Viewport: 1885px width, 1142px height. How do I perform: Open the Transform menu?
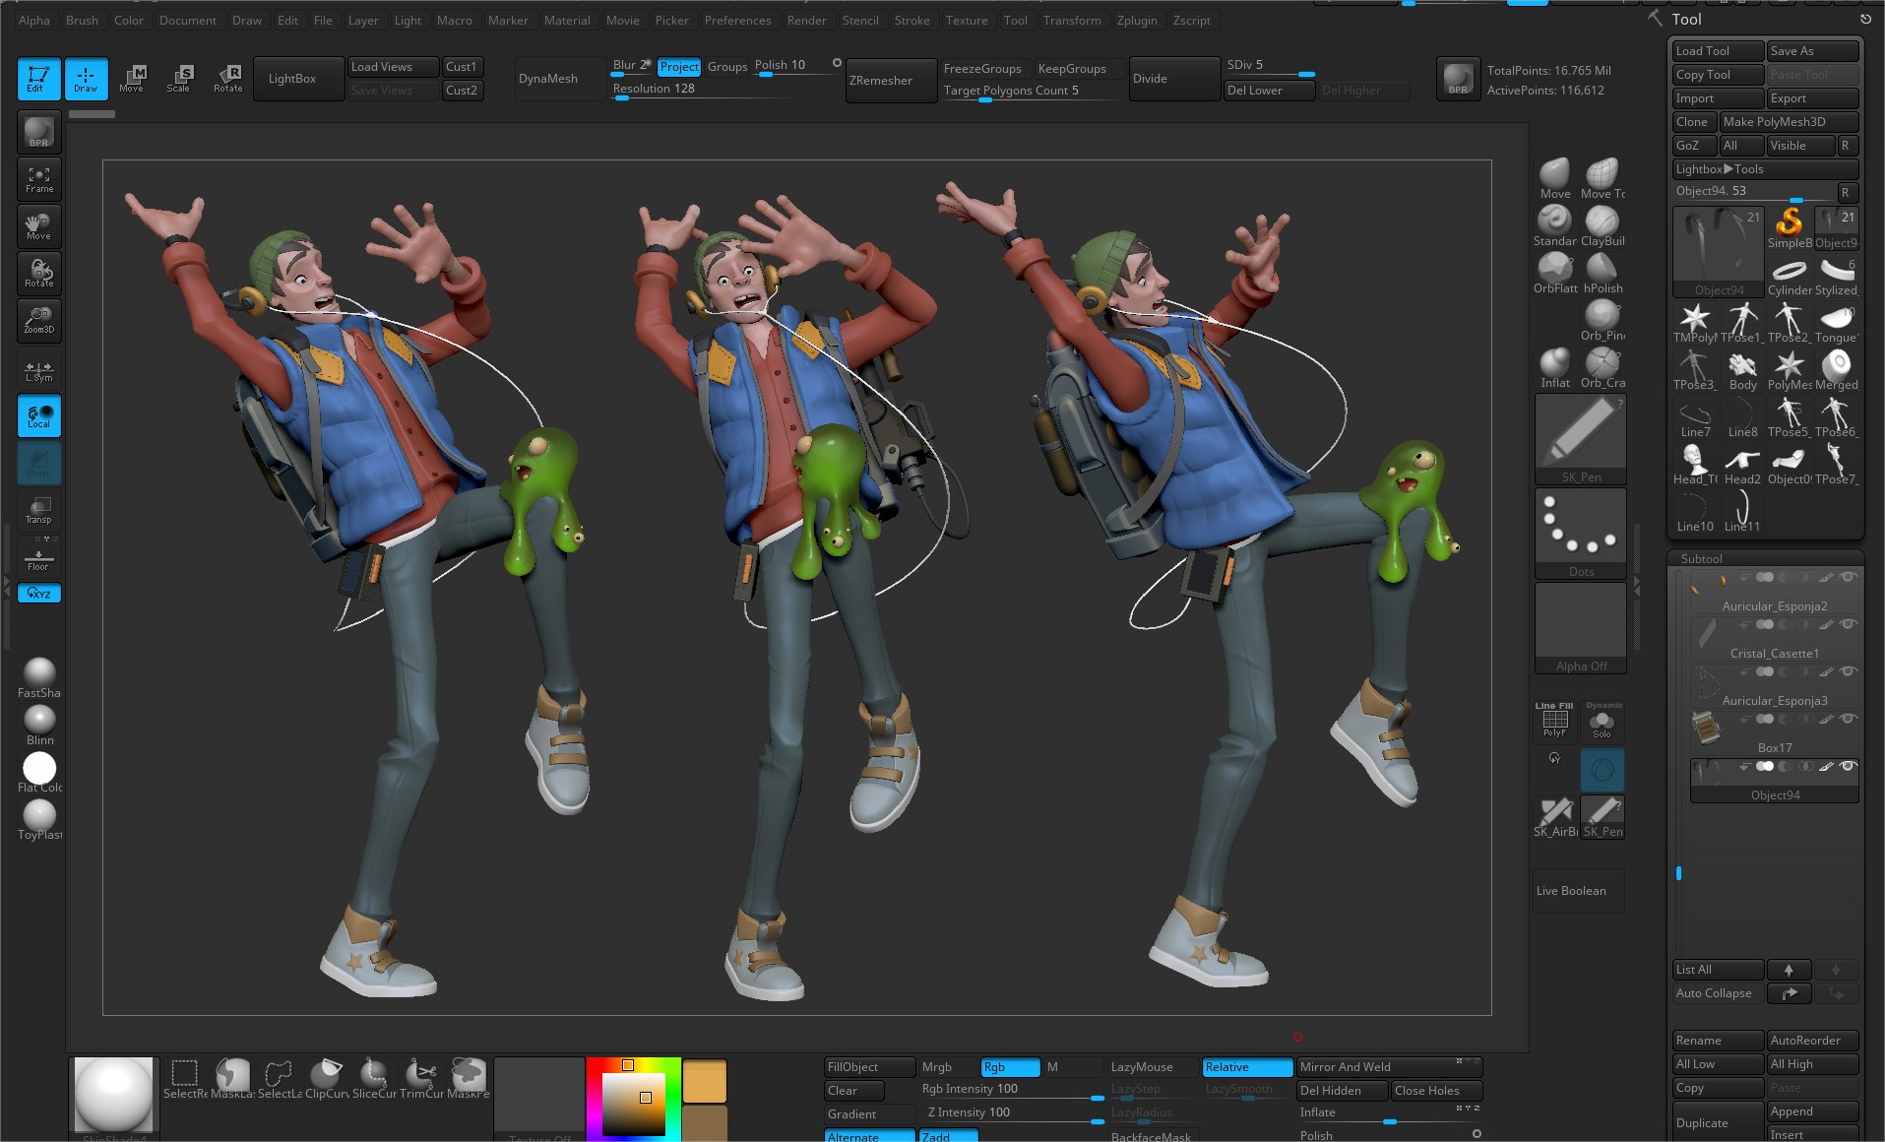pyautogui.click(x=1072, y=20)
